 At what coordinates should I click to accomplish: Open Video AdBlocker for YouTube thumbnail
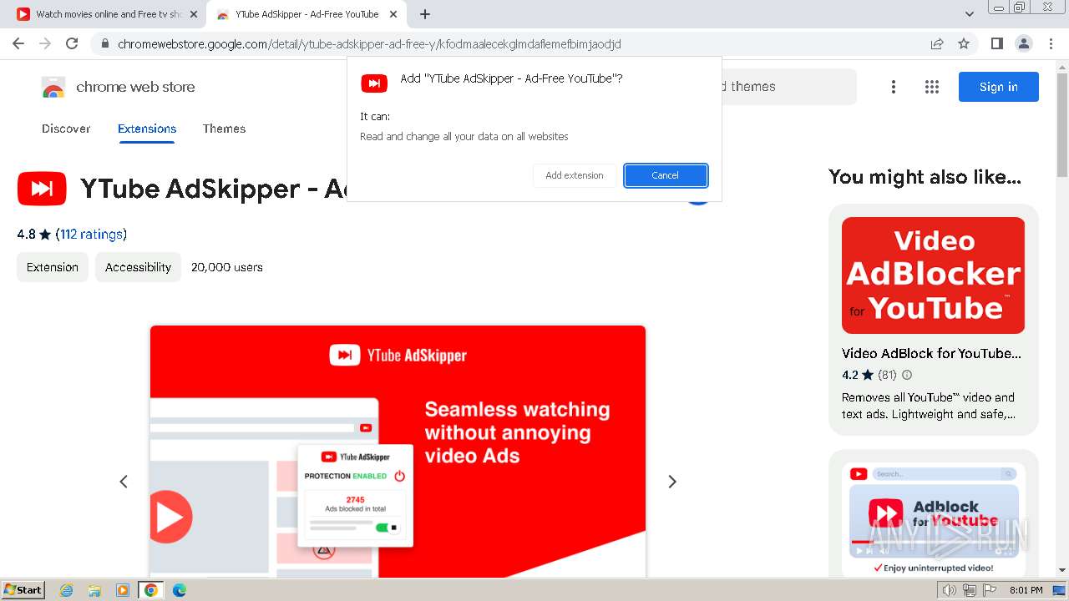point(933,275)
